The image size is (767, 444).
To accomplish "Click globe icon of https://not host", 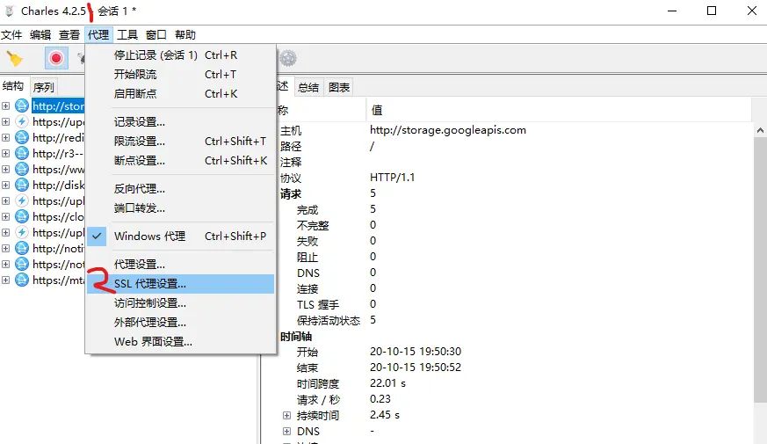I will point(22,264).
